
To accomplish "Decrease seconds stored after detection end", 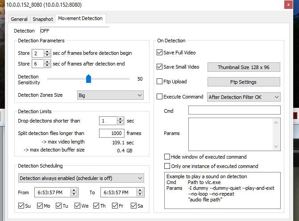I will point(47,65).
